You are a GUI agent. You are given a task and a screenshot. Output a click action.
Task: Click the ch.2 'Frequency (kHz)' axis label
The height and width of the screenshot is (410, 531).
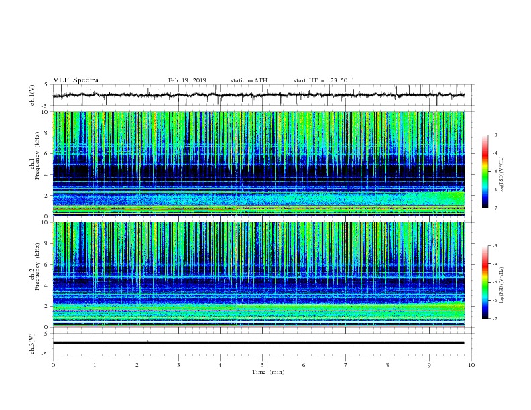38,267
